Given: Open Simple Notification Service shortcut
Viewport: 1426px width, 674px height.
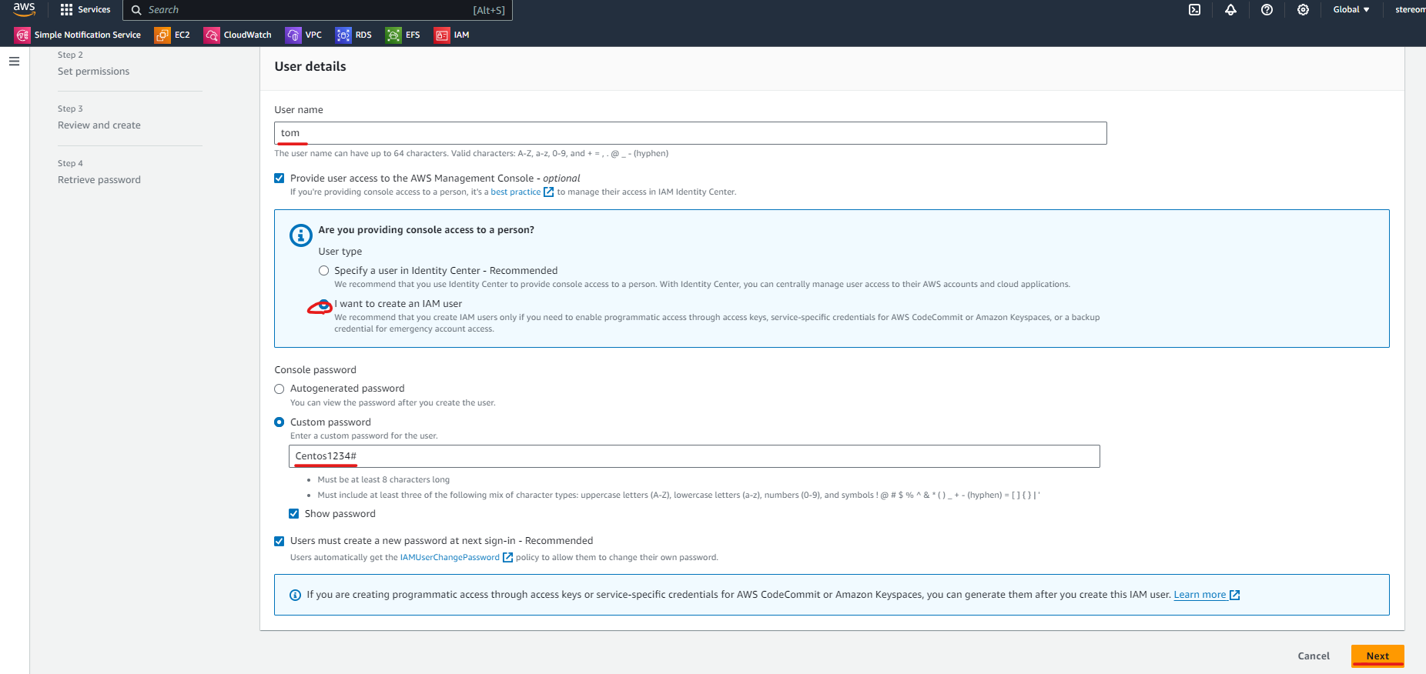Looking at the screenshot, I should (78, 35).
